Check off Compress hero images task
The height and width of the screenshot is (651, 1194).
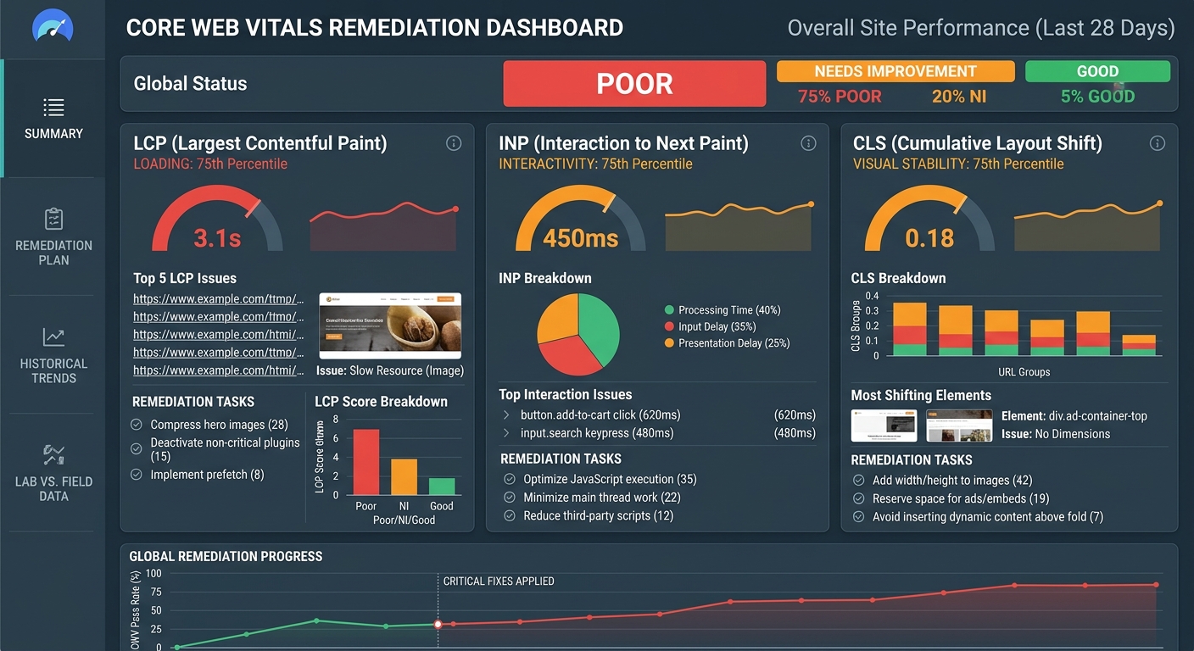[137, 425]
